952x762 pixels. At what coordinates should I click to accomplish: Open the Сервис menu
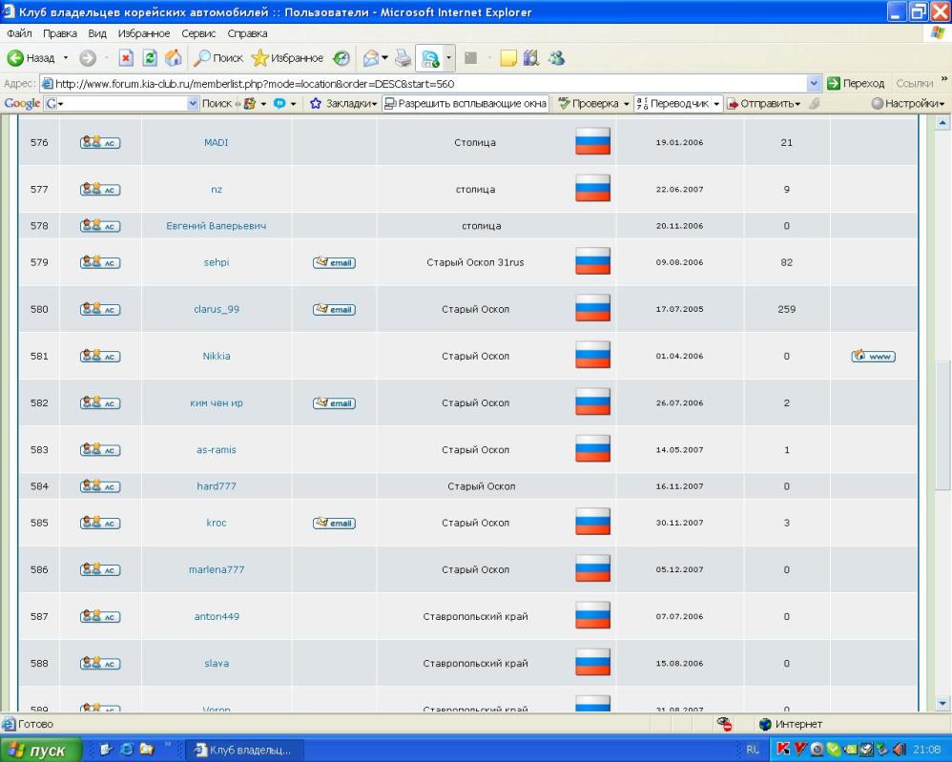click(200, 33)
